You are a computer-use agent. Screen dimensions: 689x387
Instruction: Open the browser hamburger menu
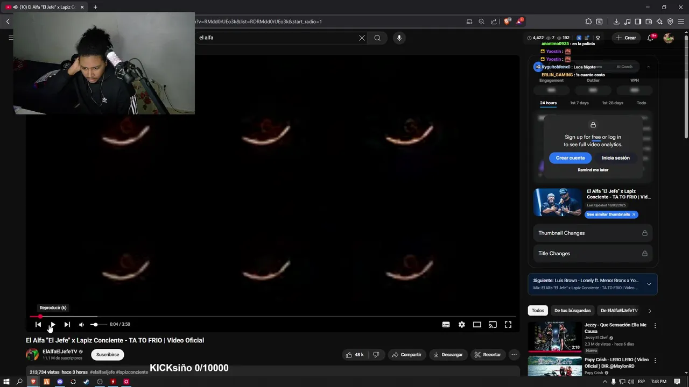(681, 21)
